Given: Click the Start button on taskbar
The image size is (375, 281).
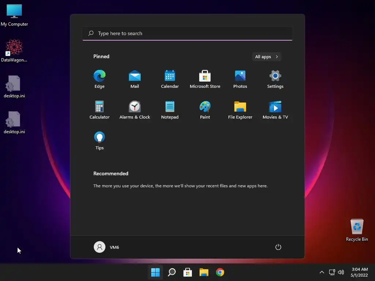Looking at the screenshot, I should (x=155, y=272).
